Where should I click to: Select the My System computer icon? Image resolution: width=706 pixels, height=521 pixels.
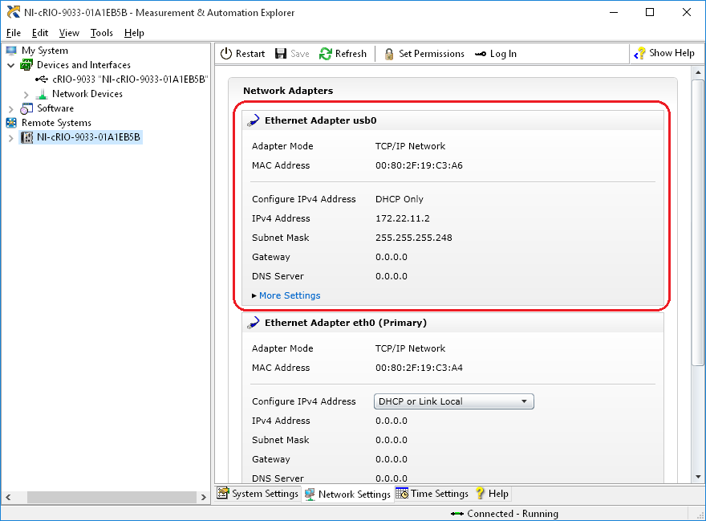pos(11,51)
